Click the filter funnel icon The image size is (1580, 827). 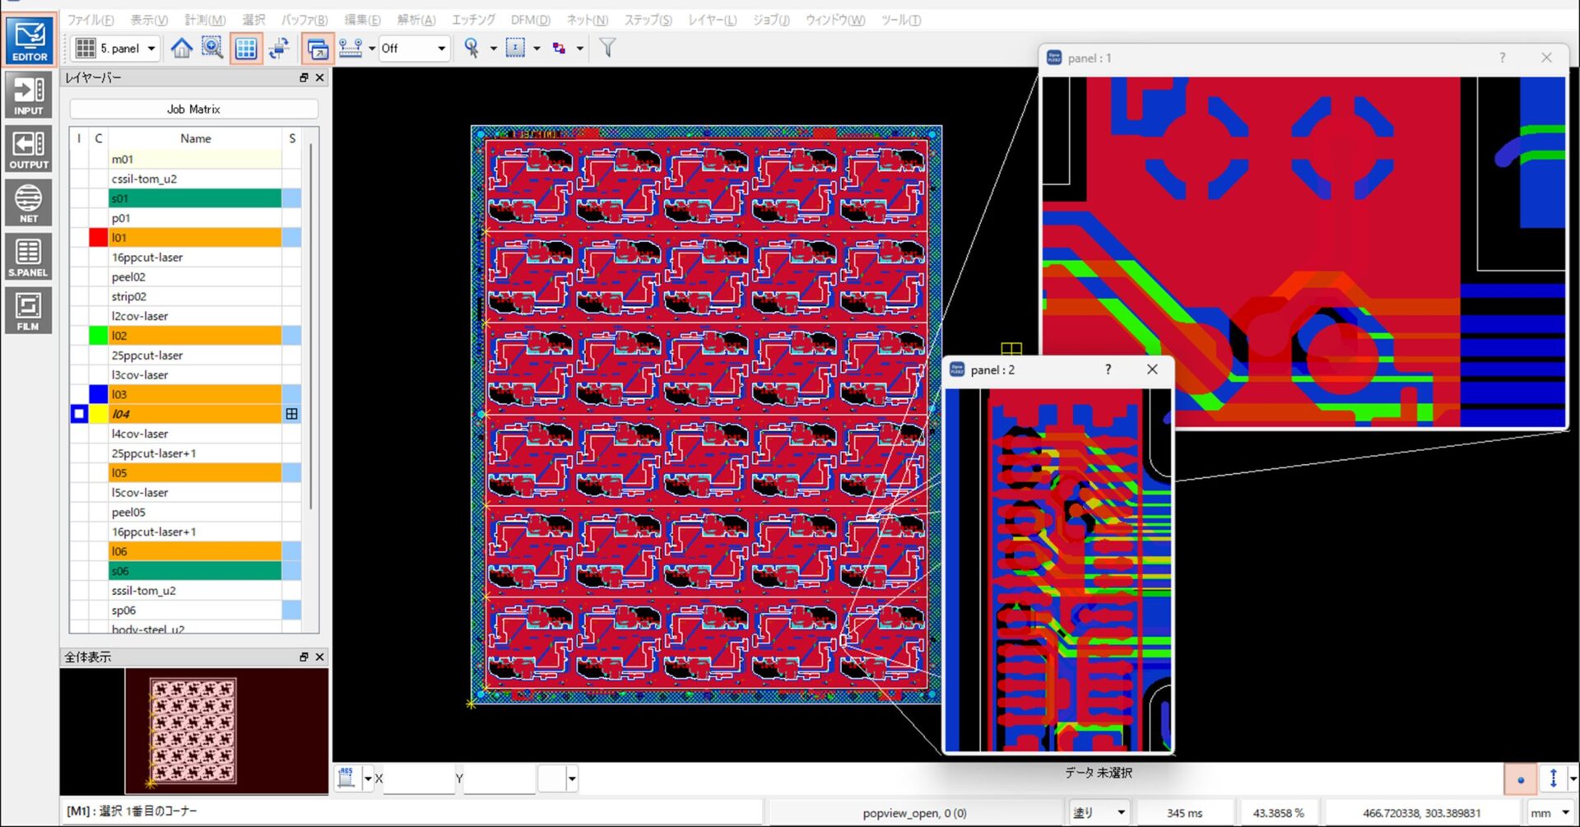point(607,49)
